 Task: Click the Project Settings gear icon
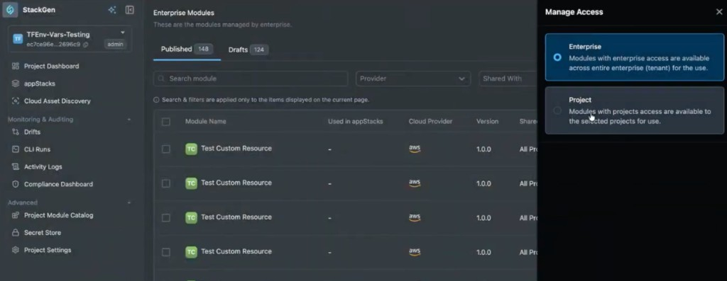point(16,250)
